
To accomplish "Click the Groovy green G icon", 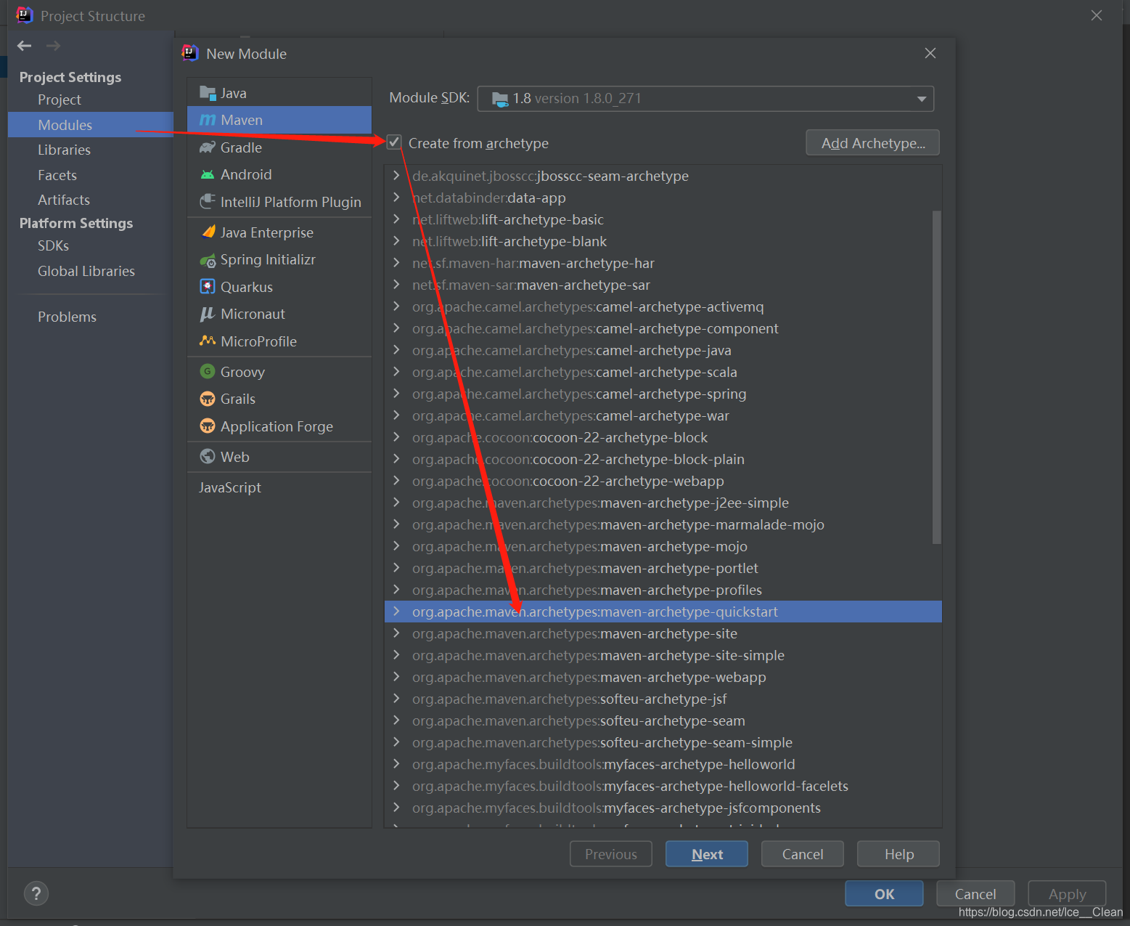I will [208, 371].
